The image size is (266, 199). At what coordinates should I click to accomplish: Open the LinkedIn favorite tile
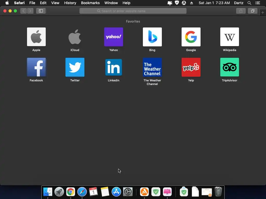(114, 67)
